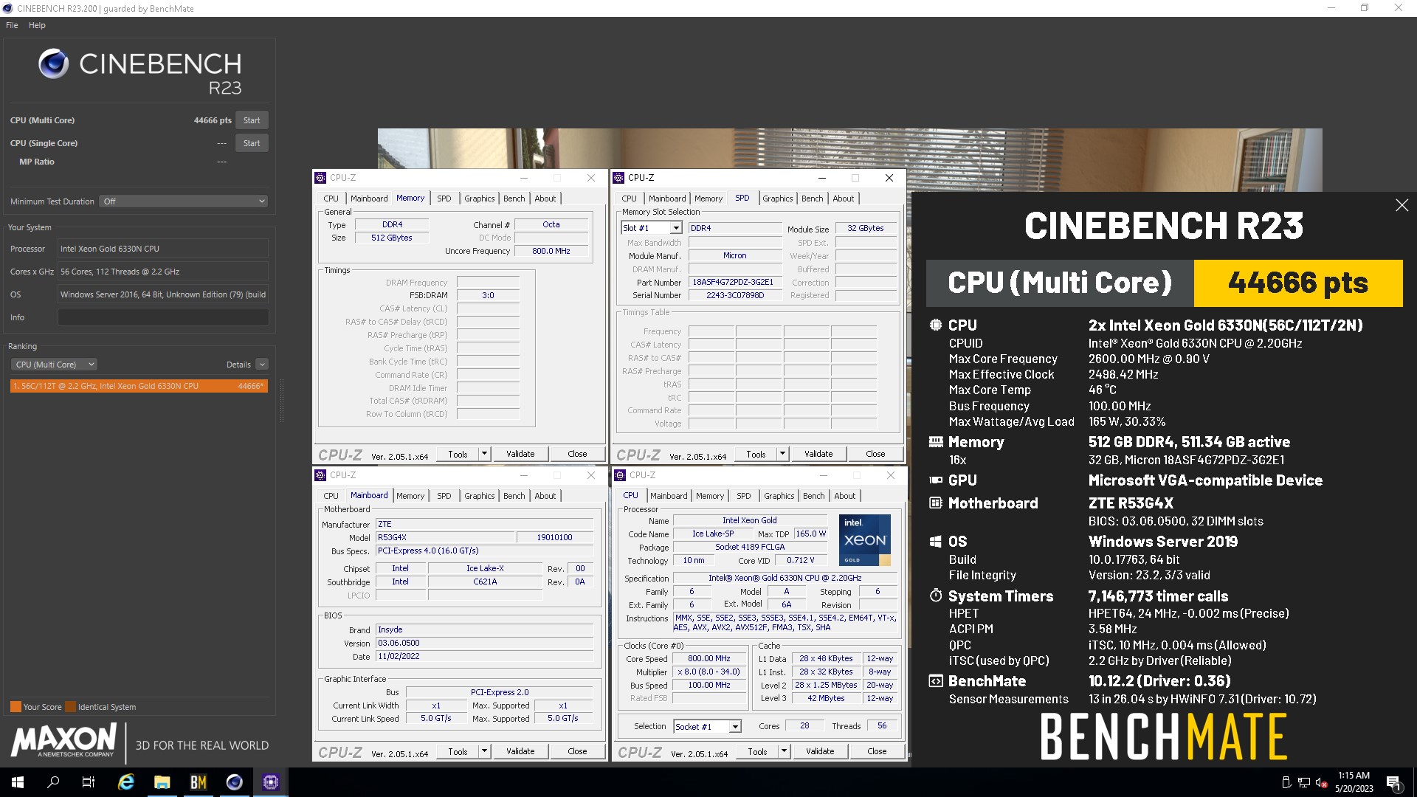Viewport: 1417px width, 797px height.
Task: Launch Internet Explorer from taskbar
Action: [126, 782]
